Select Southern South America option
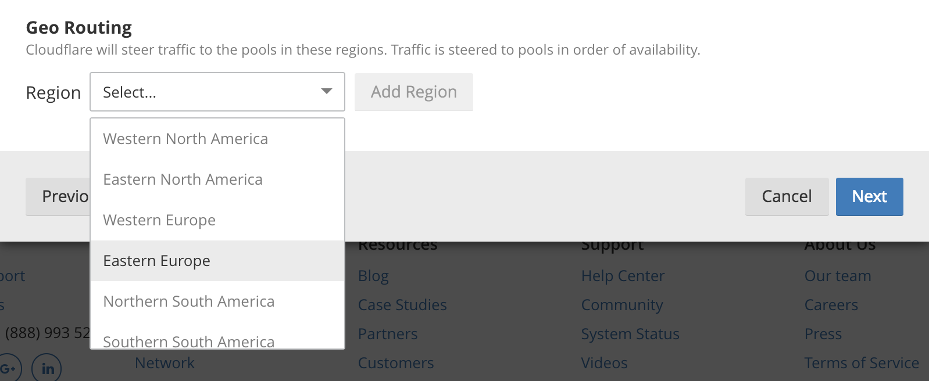This screenshot has height=381, width=929. 189,341
